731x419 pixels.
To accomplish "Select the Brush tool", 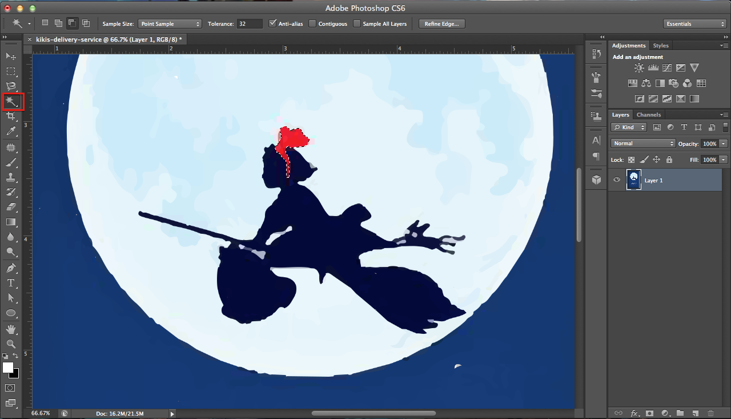I will 11,163.
